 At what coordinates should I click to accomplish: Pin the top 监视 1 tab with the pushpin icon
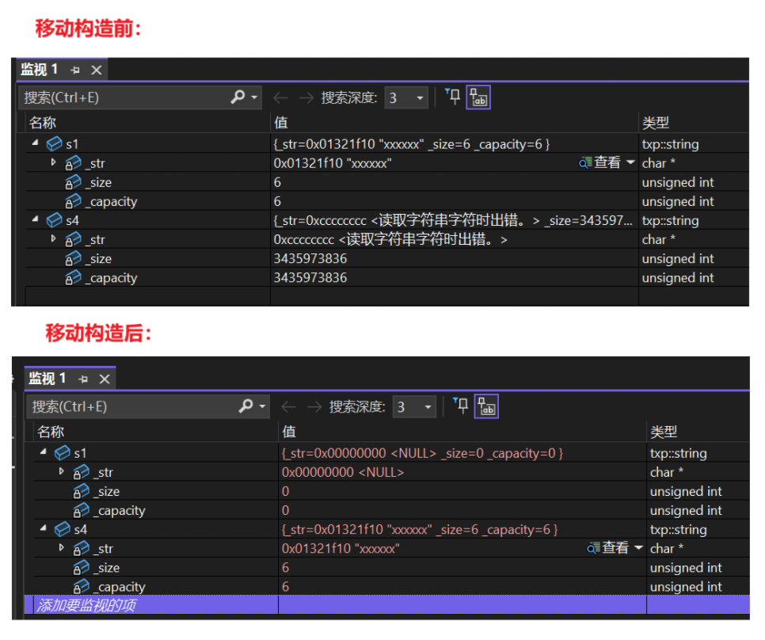pos(75,70)
